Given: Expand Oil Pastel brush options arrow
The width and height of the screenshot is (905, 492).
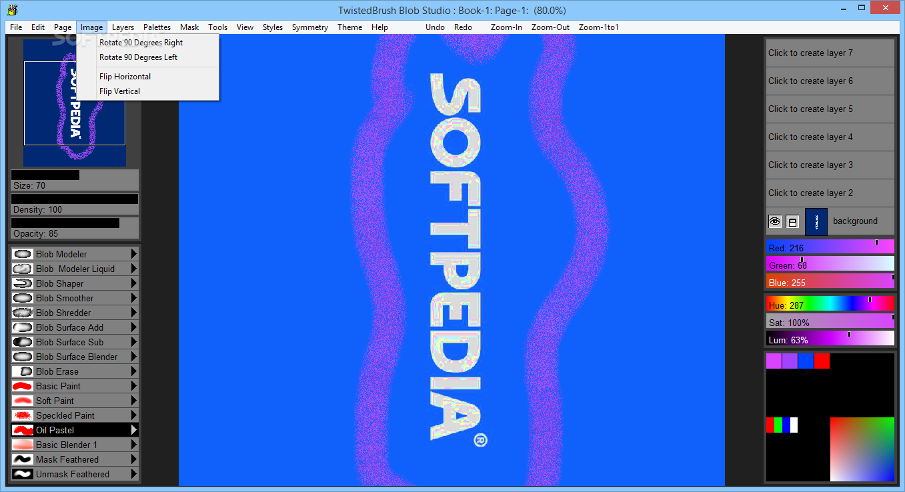Looking at the screenshot, I should tap(134, 430).
